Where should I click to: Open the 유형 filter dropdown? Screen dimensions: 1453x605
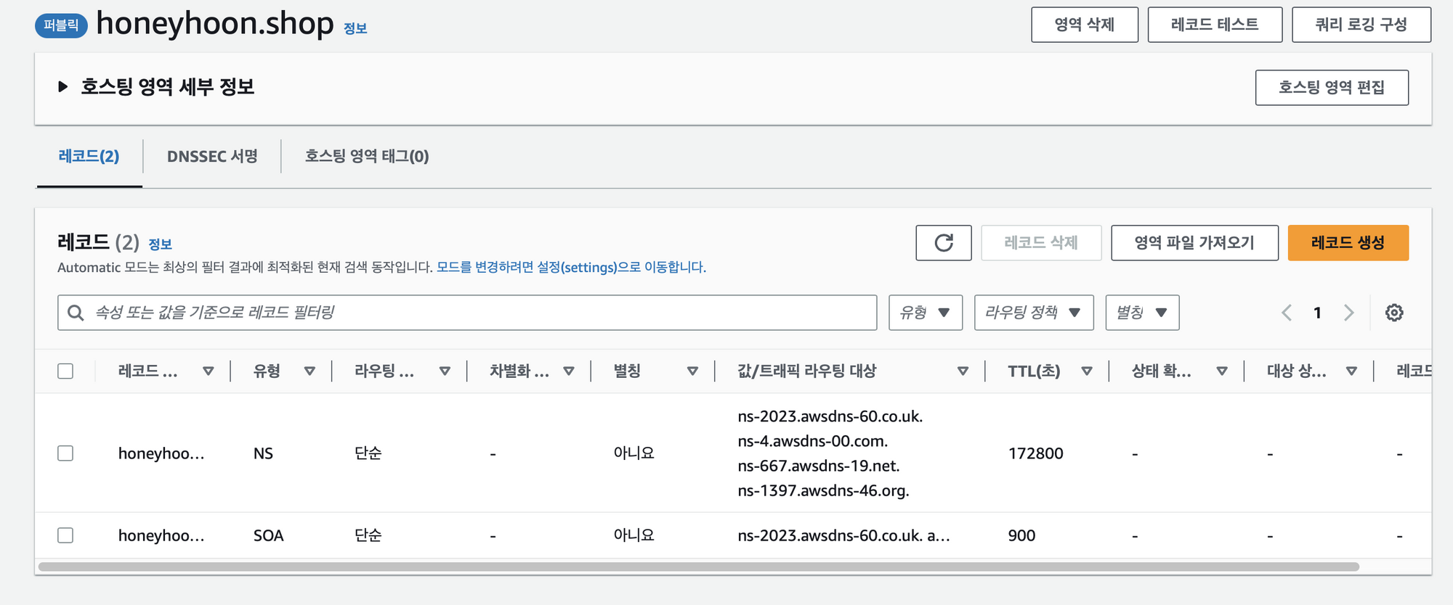926,313
